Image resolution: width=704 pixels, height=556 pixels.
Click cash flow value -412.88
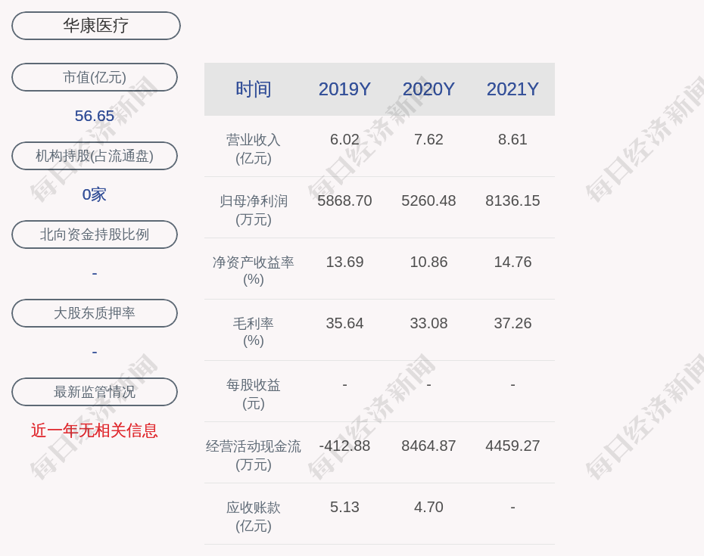pos(345,446)
